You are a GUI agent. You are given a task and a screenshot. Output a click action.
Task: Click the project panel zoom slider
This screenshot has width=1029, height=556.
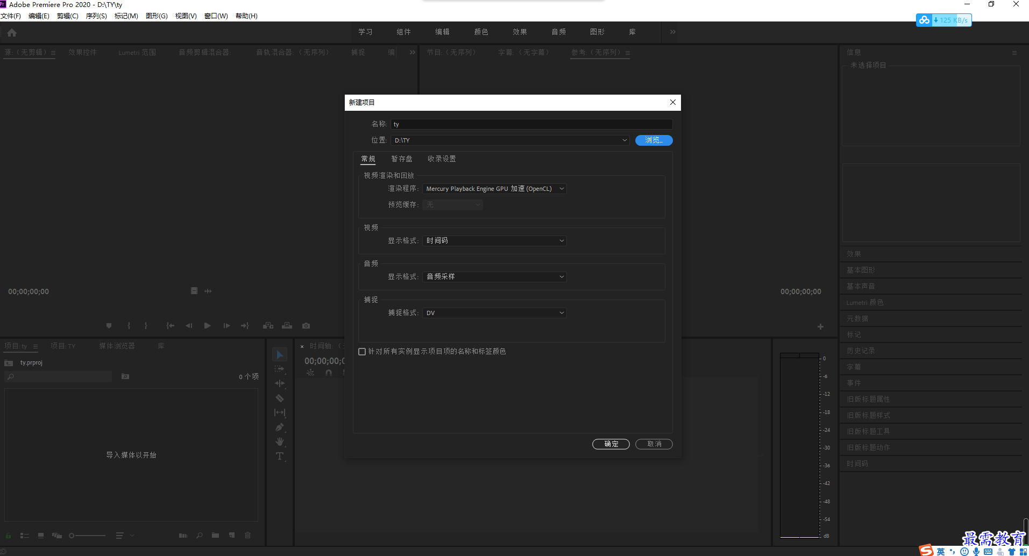click(88, 536)
